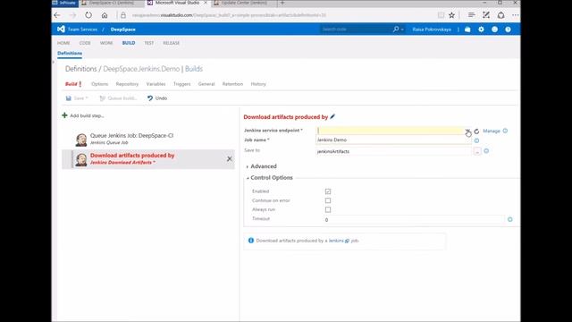Click the Definitions breadcrumb link
Viewport: 572px width, 322px height.
[81, 69]
